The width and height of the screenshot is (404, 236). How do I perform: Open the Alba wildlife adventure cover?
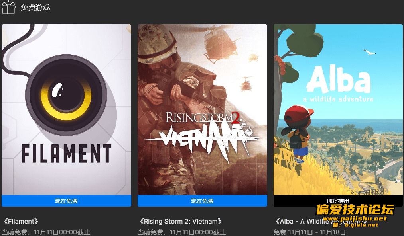click(338, 109)
